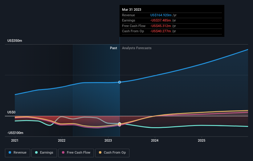Click the US$0 y-axis label

coord(11,112)
